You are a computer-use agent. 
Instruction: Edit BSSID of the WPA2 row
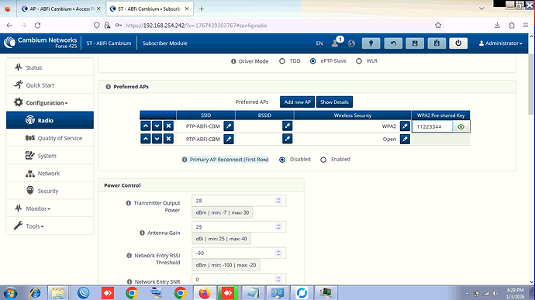[x=288, y=126]
